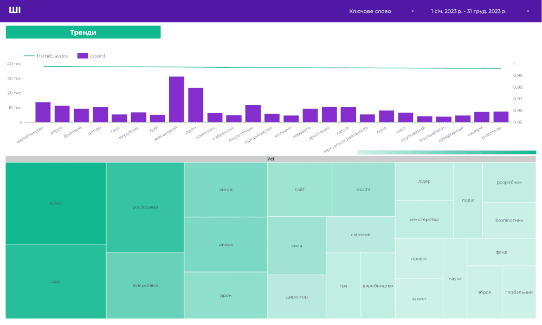Click the виробництво bar in the chart
This screenshot has height=325, width=542.
coord(43,112)
